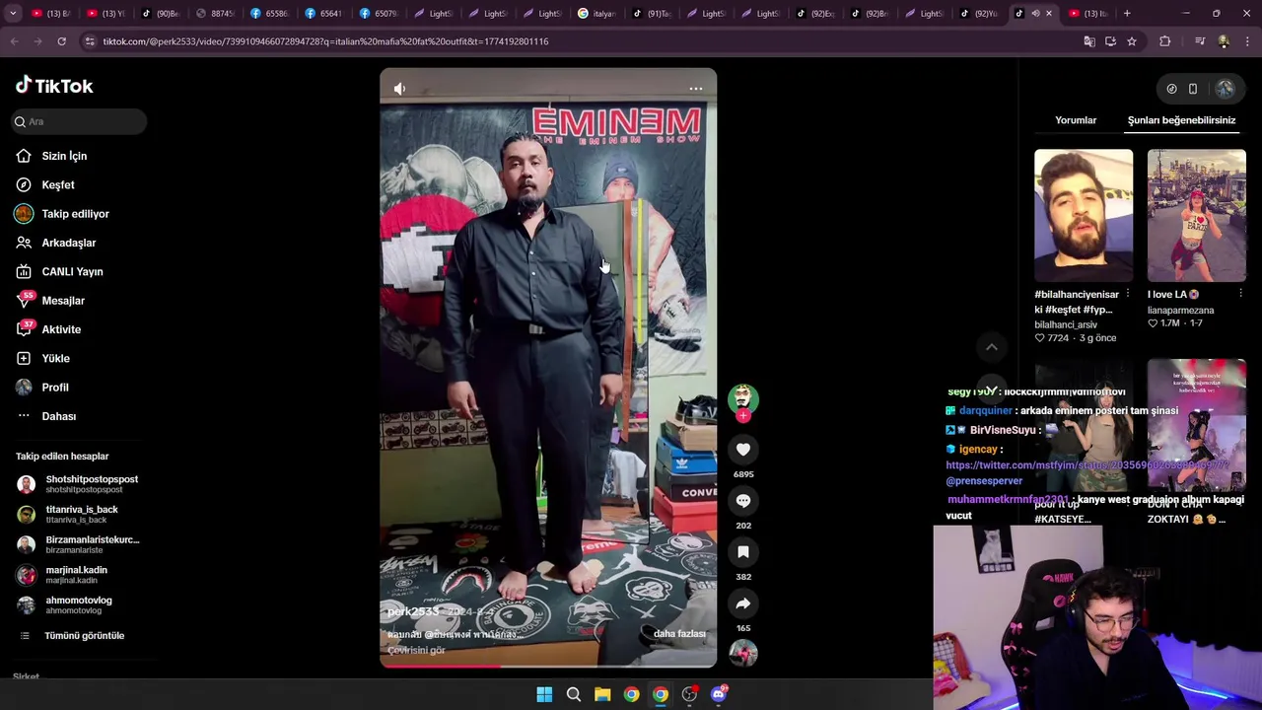Open Arkadaşlar page
Image resolution: width=1262 pixels, height=710 pixels.
[69, 243]
